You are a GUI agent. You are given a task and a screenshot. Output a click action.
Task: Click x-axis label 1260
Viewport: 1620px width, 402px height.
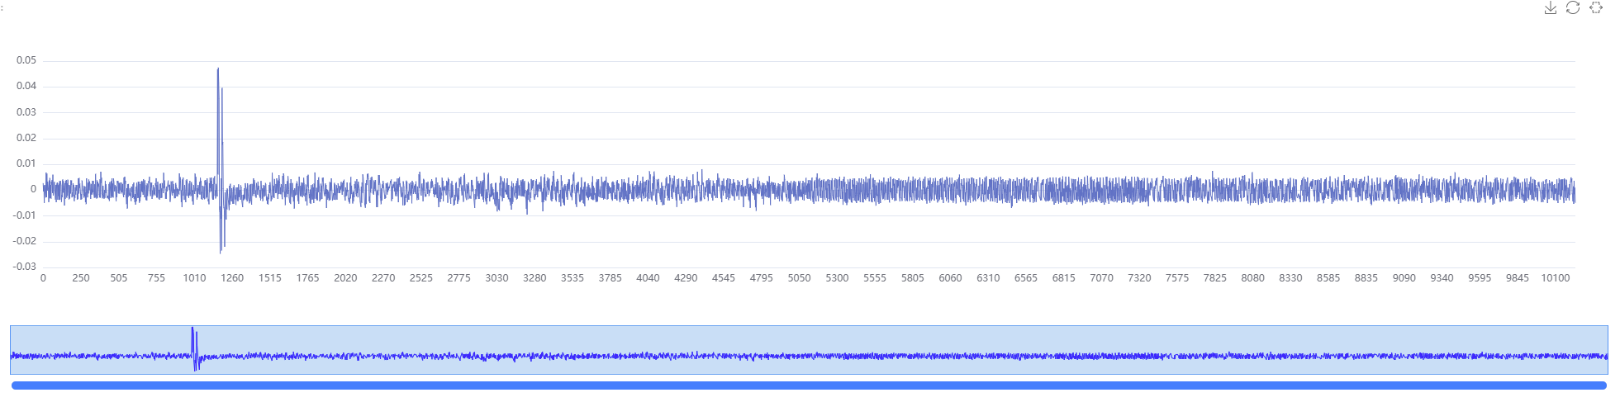(232, 278)
